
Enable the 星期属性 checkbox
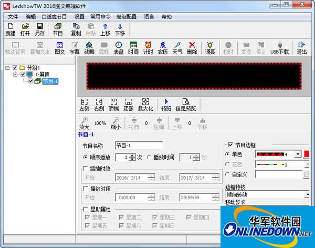click(86, 209)
